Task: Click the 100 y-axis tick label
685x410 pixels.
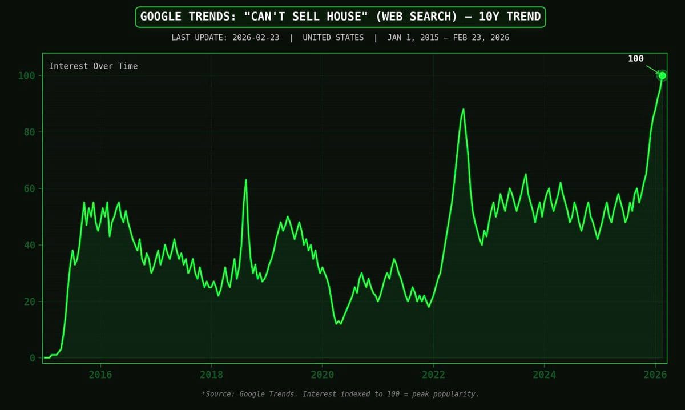Action: coord(26,75)
